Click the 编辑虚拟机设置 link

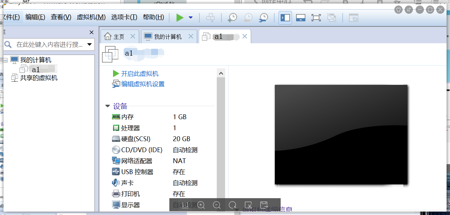(143, 84)
